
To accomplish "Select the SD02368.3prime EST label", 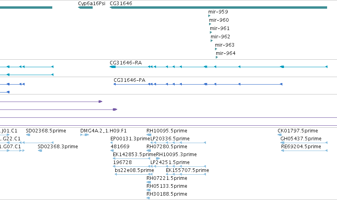I will coord(57,147).
